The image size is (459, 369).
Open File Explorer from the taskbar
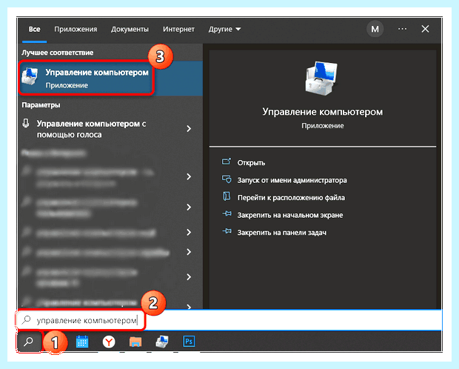(135, 342)
